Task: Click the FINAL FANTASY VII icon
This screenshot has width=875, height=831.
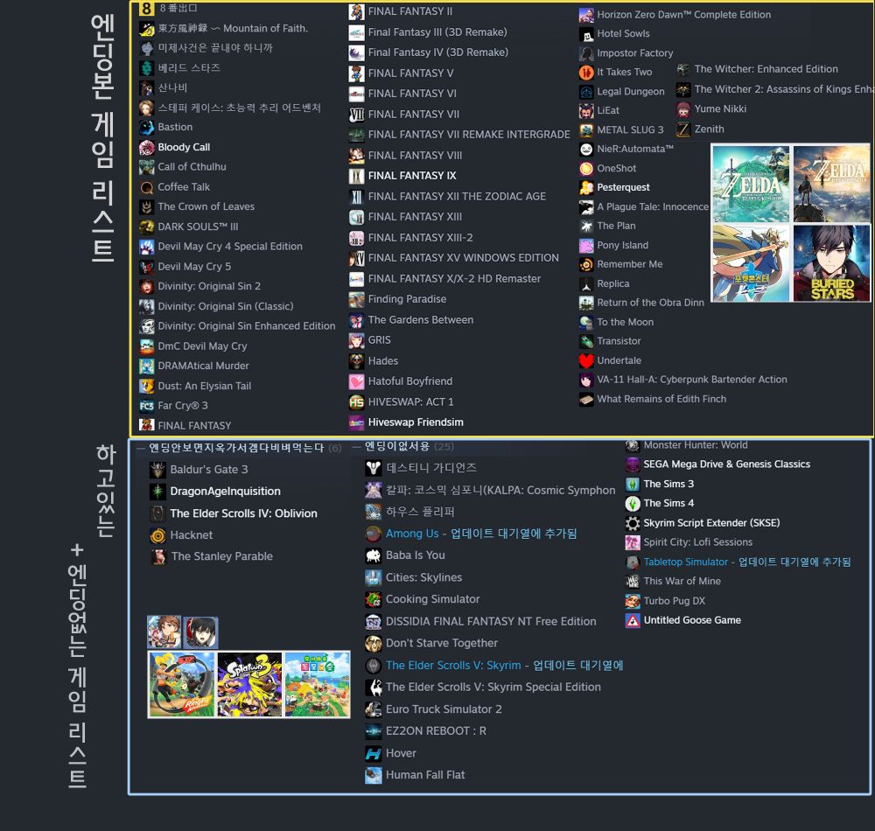Action: [x=357, y=115]
